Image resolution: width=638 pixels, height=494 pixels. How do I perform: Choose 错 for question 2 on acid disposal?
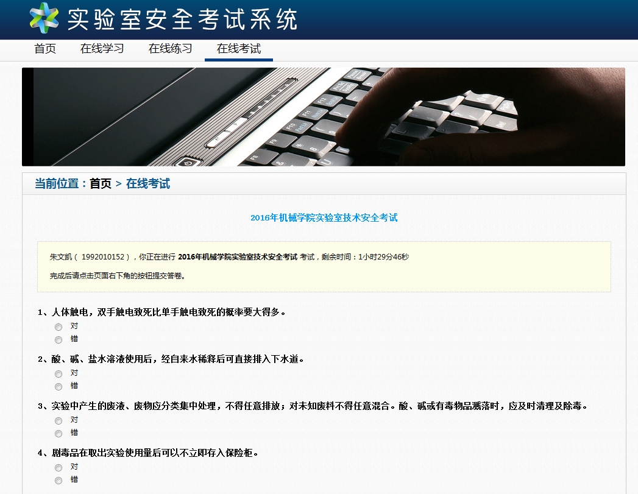tap(58, 387)
